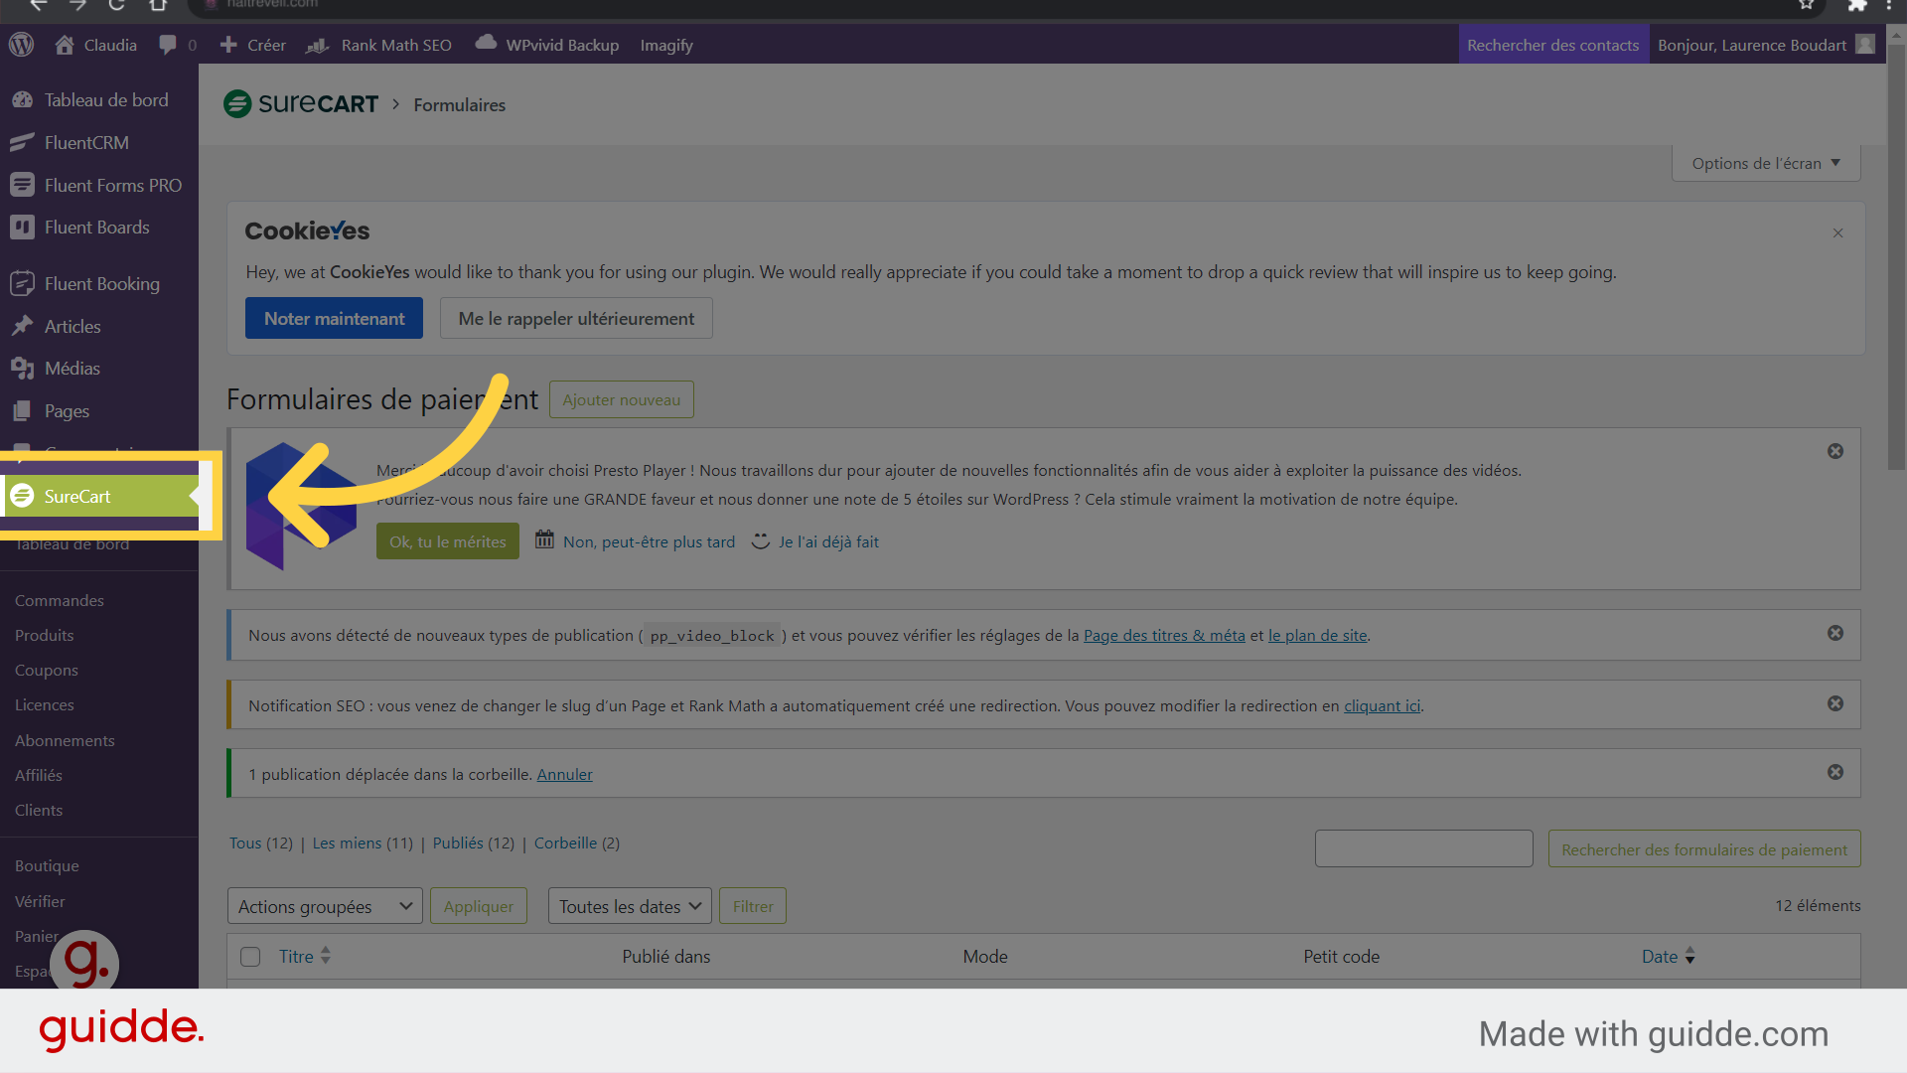Viewport: 1907px width, 1073px height.
Task: Open the Produits submenu item
Action: (x=45, y=635)
